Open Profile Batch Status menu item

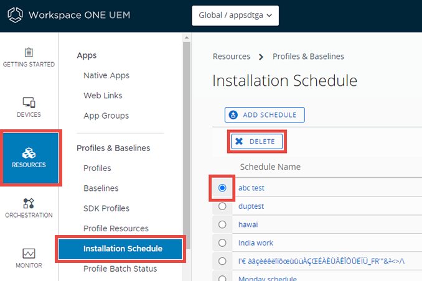pos(120,269)
